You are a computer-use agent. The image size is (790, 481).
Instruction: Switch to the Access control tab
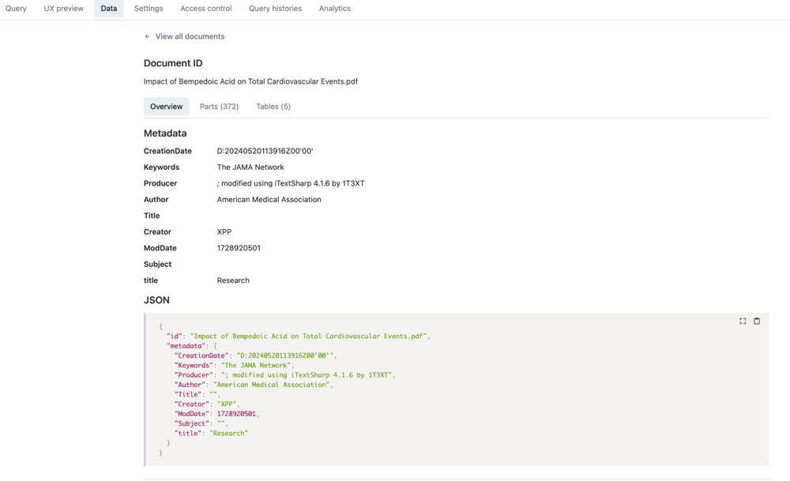[205, 8]
